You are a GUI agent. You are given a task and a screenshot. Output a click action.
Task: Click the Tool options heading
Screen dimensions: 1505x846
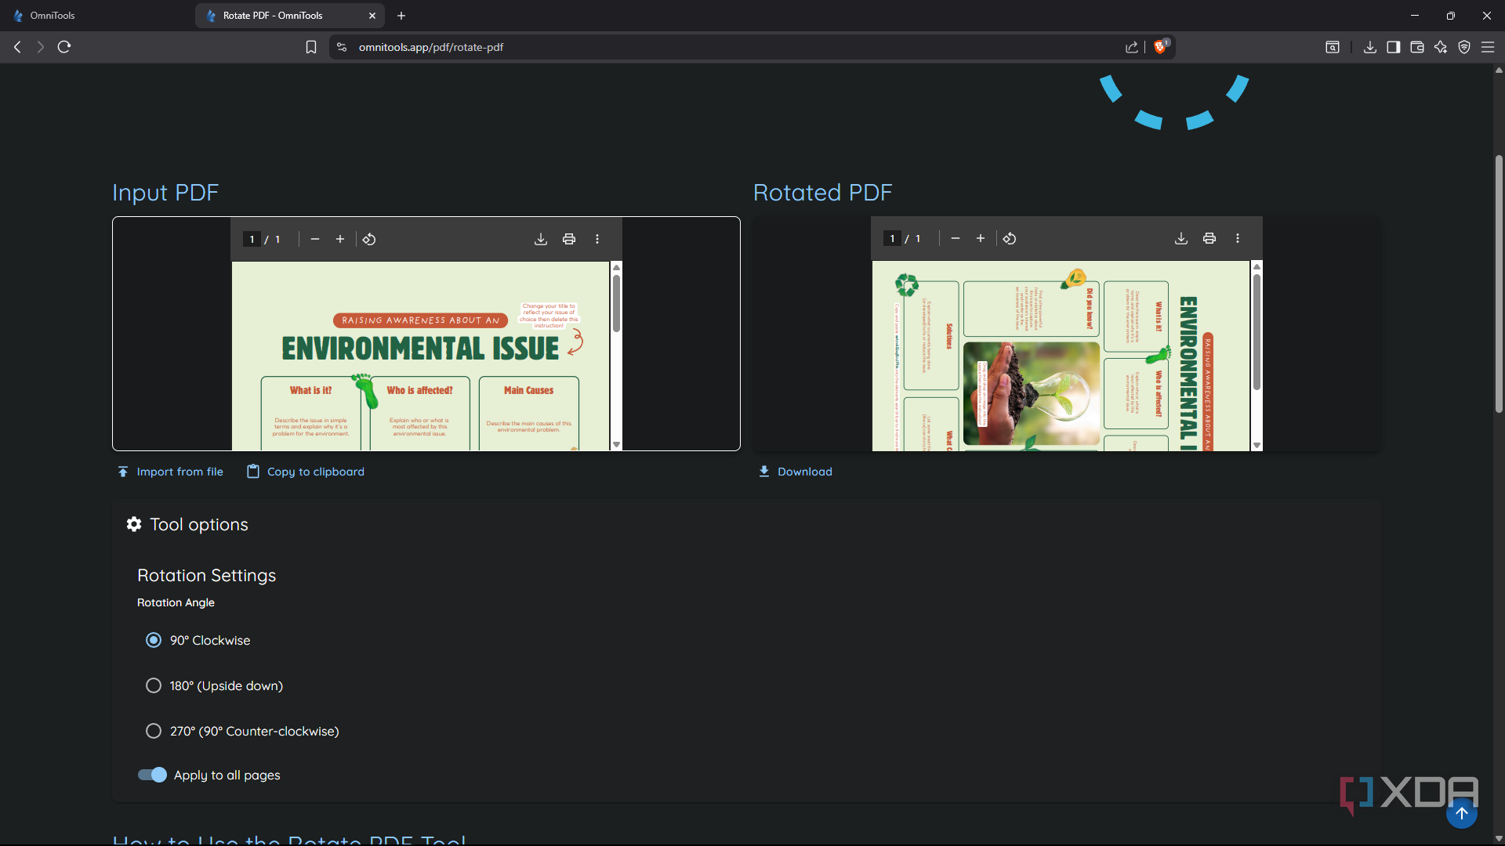pos(199,525)
